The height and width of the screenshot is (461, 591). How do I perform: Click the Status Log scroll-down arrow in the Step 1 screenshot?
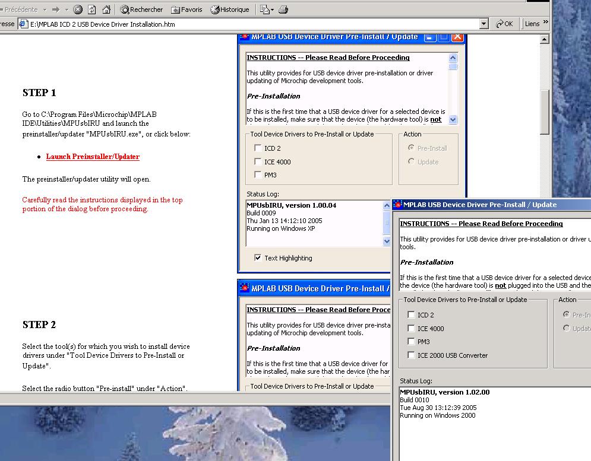(387, 241)
